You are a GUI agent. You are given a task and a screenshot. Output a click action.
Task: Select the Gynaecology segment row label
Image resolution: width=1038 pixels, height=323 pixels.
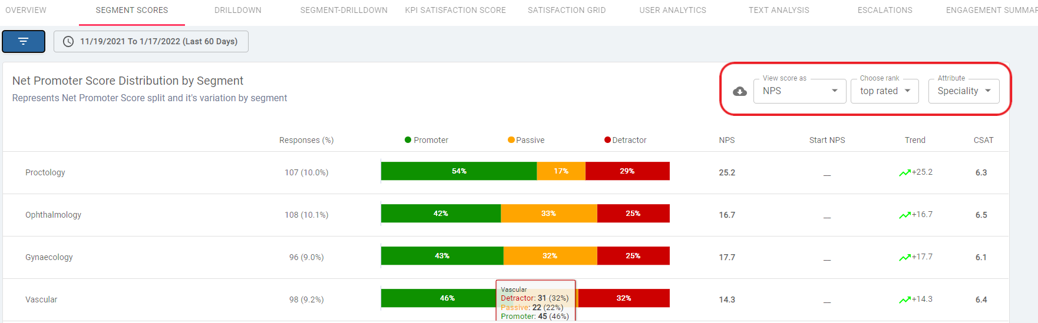click(x=49, y=257)
